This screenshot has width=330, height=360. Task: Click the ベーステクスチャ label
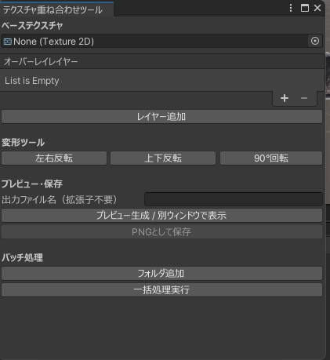32,26
